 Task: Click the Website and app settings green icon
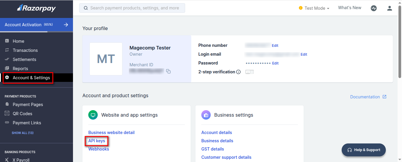click(x=93, y=115)
